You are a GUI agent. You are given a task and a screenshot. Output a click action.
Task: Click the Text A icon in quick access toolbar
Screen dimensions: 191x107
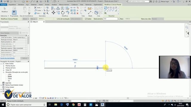tap(37, 1)
